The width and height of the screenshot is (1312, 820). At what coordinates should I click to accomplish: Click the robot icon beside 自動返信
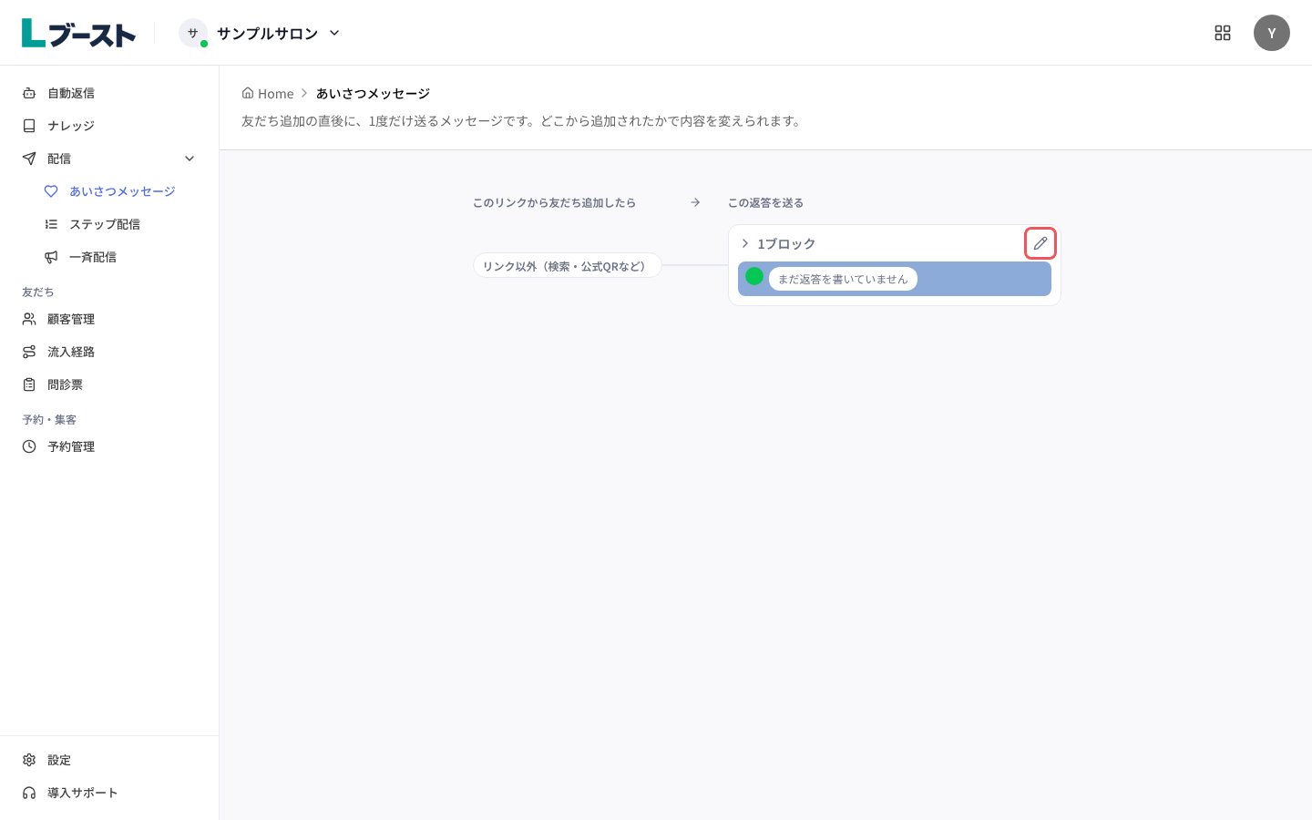(x=29, y=93)
